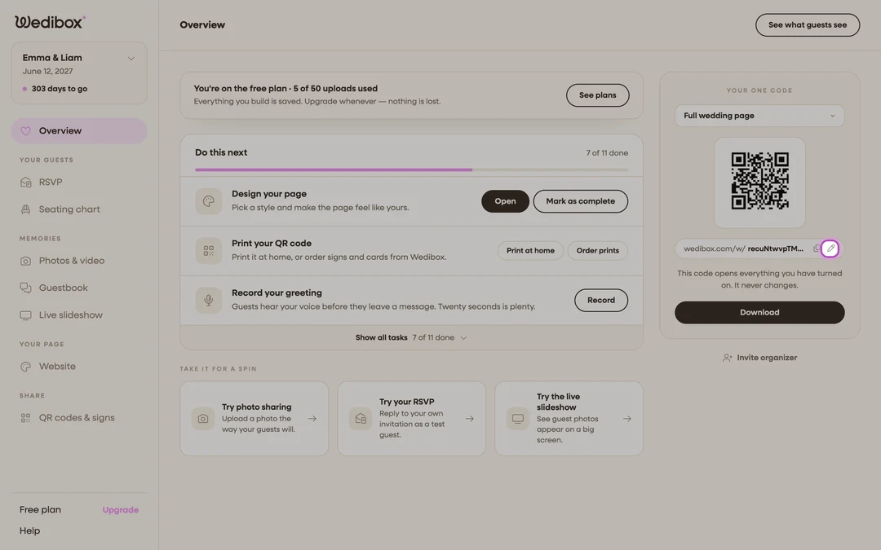Click See what guests see button
This screenshot has width=881, height=550.
coord(808,25)
